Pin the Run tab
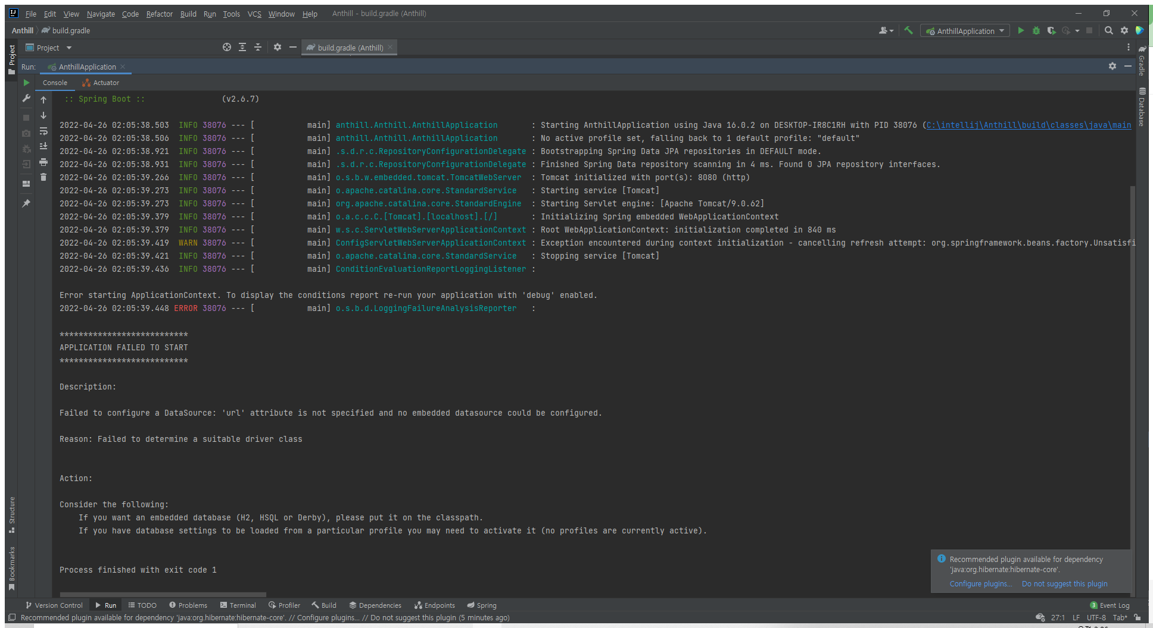 coord(26,203)
